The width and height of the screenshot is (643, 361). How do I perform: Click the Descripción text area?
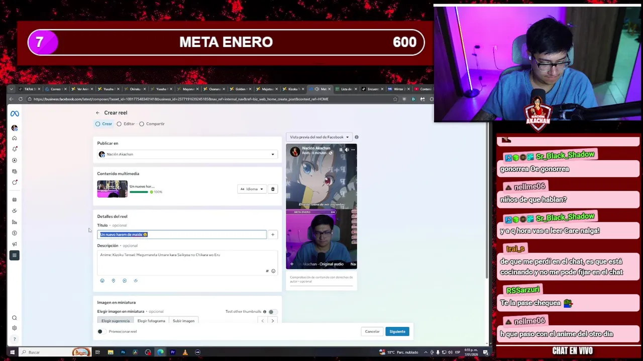[187, 263]
